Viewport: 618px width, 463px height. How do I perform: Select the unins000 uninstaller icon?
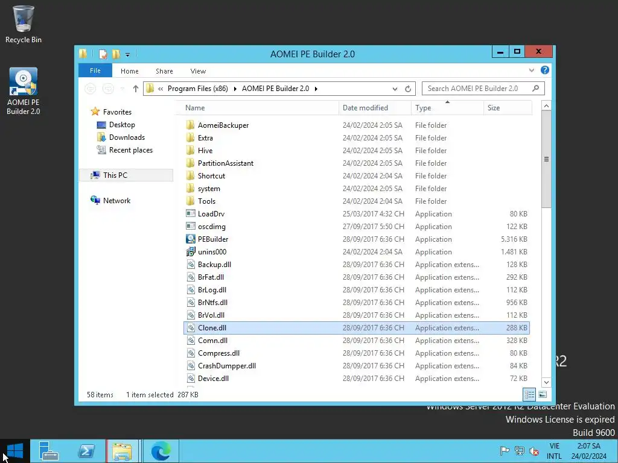tap(190, 251)
